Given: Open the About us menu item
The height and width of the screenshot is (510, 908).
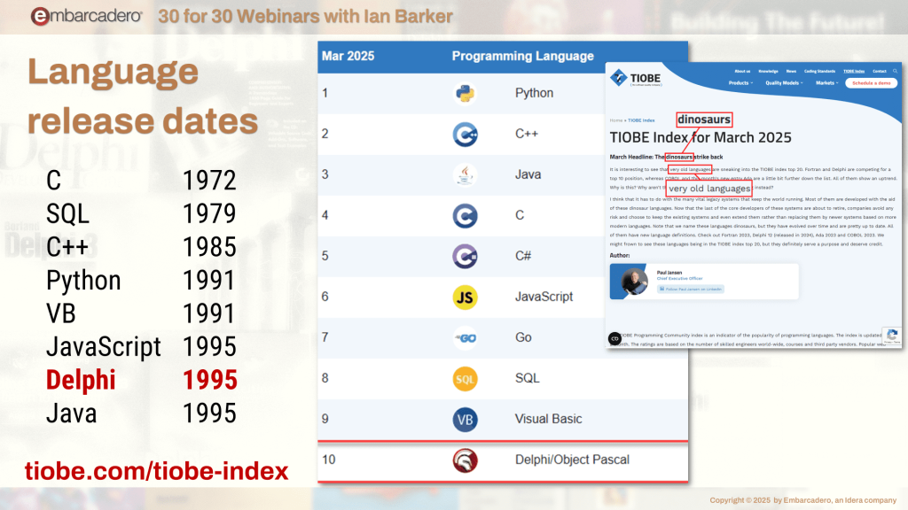Looking at the screenshot, I should coord(742,71).
